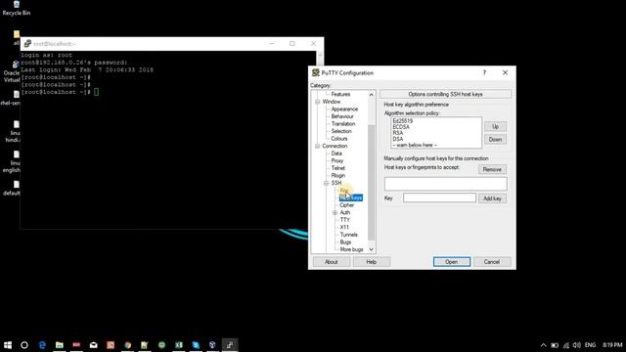Image resolution: width=626 pixels, height=352 pixels.
Task: Click the Remove host key button
Action: point(492,169)
